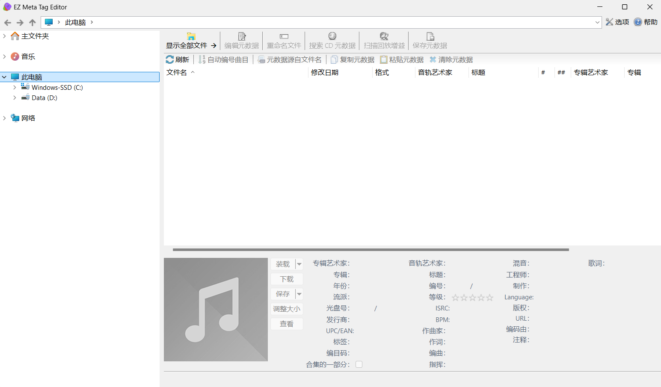Image resolution: width=661 pixels, height=387 pixels.
Task: Go up one folder level
Action: click(x=33, y=23)
